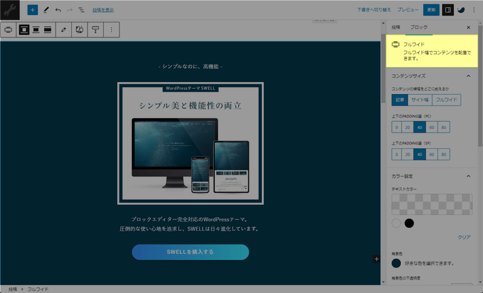Select the full width toolbar icon
The width and height of the screenshot is (483, 293).
pyautogui.click(x=48, y=30)
